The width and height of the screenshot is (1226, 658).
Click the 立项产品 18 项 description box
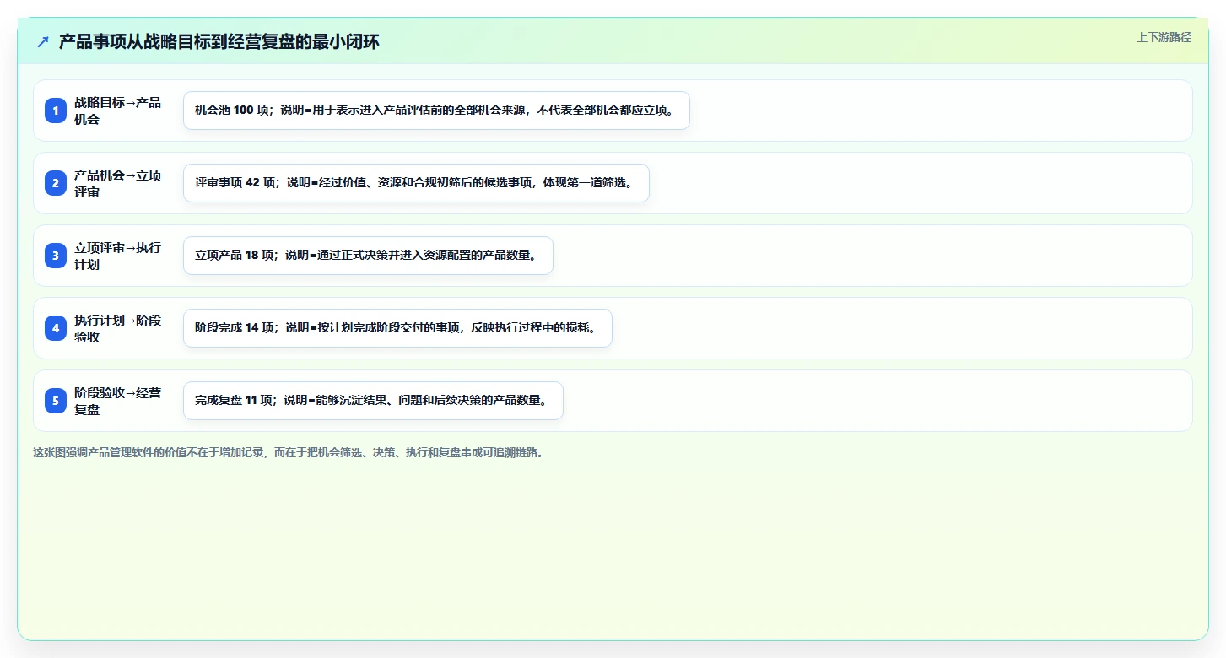[368, 256]
